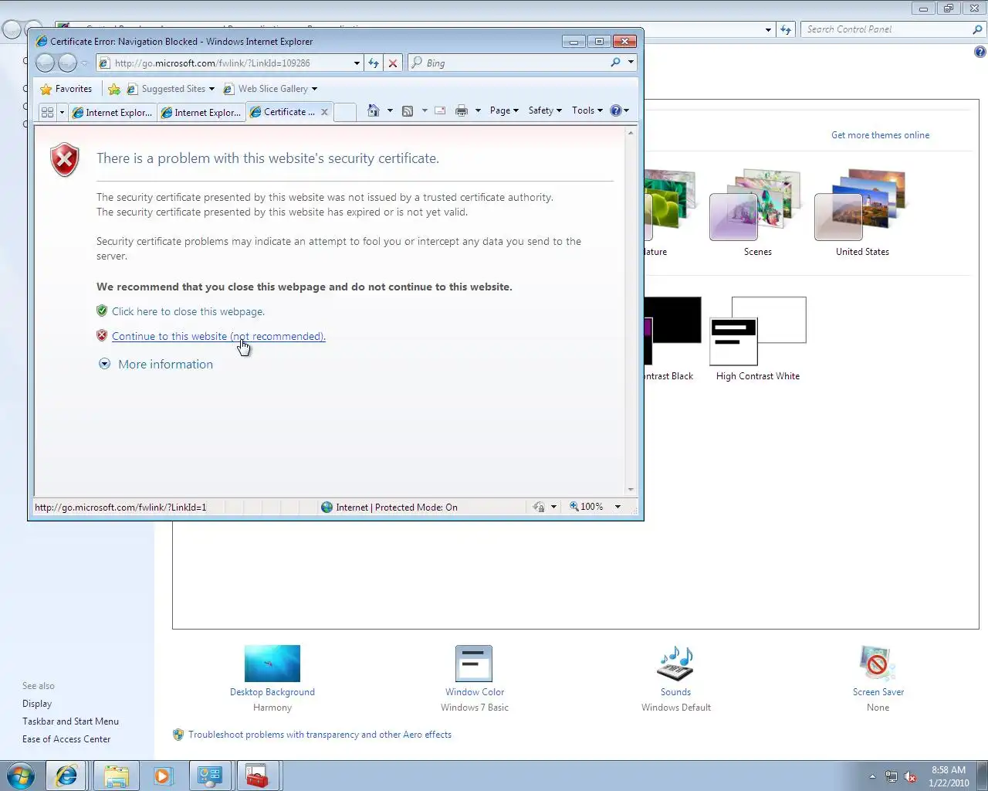Click the Control Panel refresh button
This screenshot has height=791, width=988.
[786, 29]
